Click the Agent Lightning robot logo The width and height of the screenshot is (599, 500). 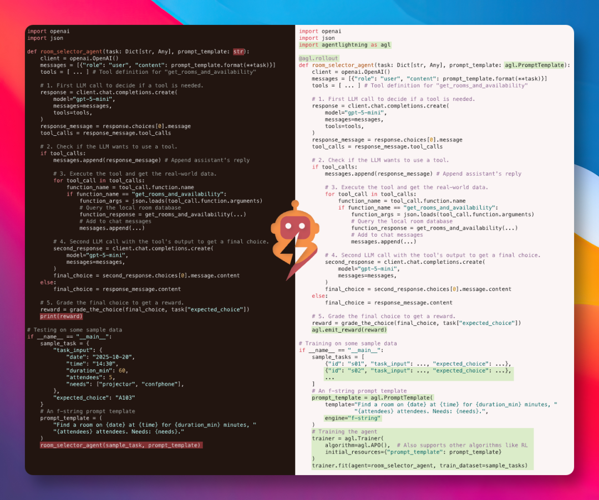[x=295, y=241]
